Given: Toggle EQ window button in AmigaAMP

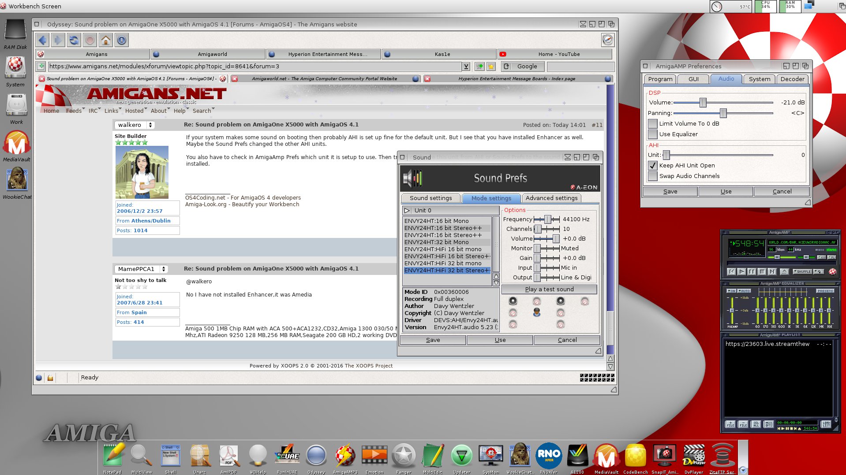Looking at the screenshot, I should [821, 257].
